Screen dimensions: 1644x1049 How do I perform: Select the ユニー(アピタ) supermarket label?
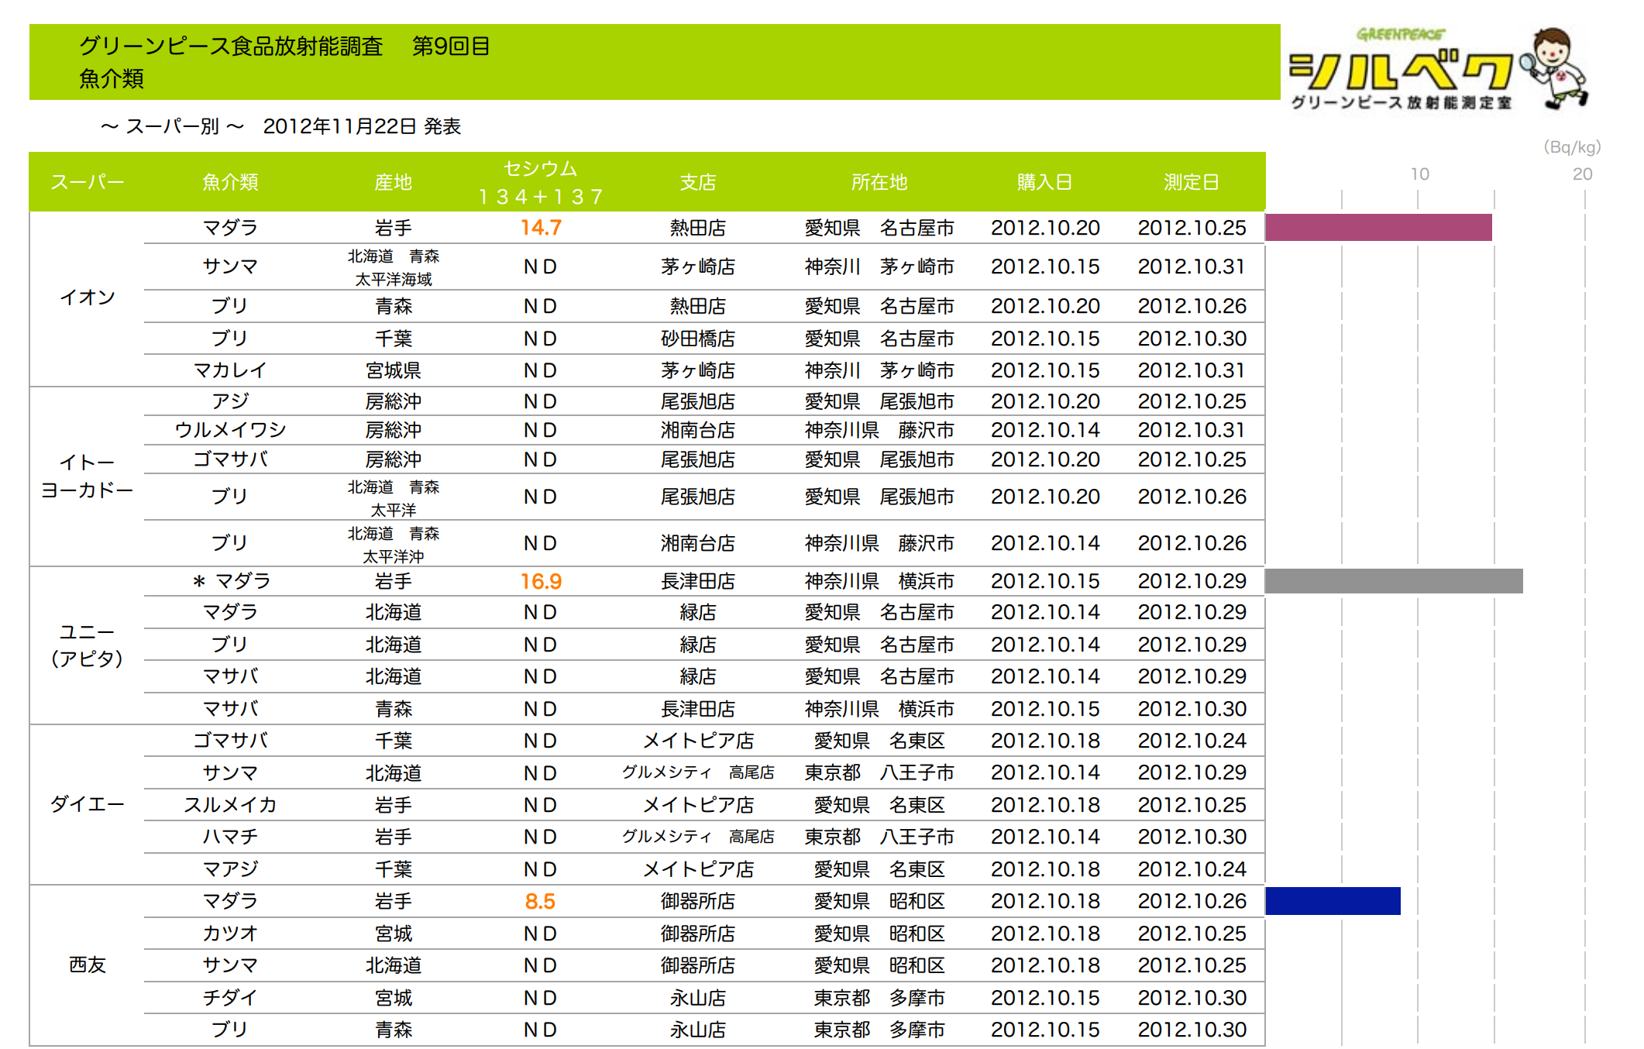pyautogui.click(x=87, y=645)
